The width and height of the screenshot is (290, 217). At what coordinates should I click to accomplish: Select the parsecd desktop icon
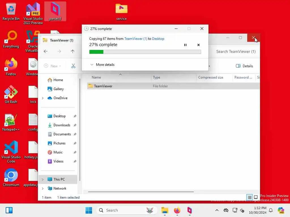55,11
